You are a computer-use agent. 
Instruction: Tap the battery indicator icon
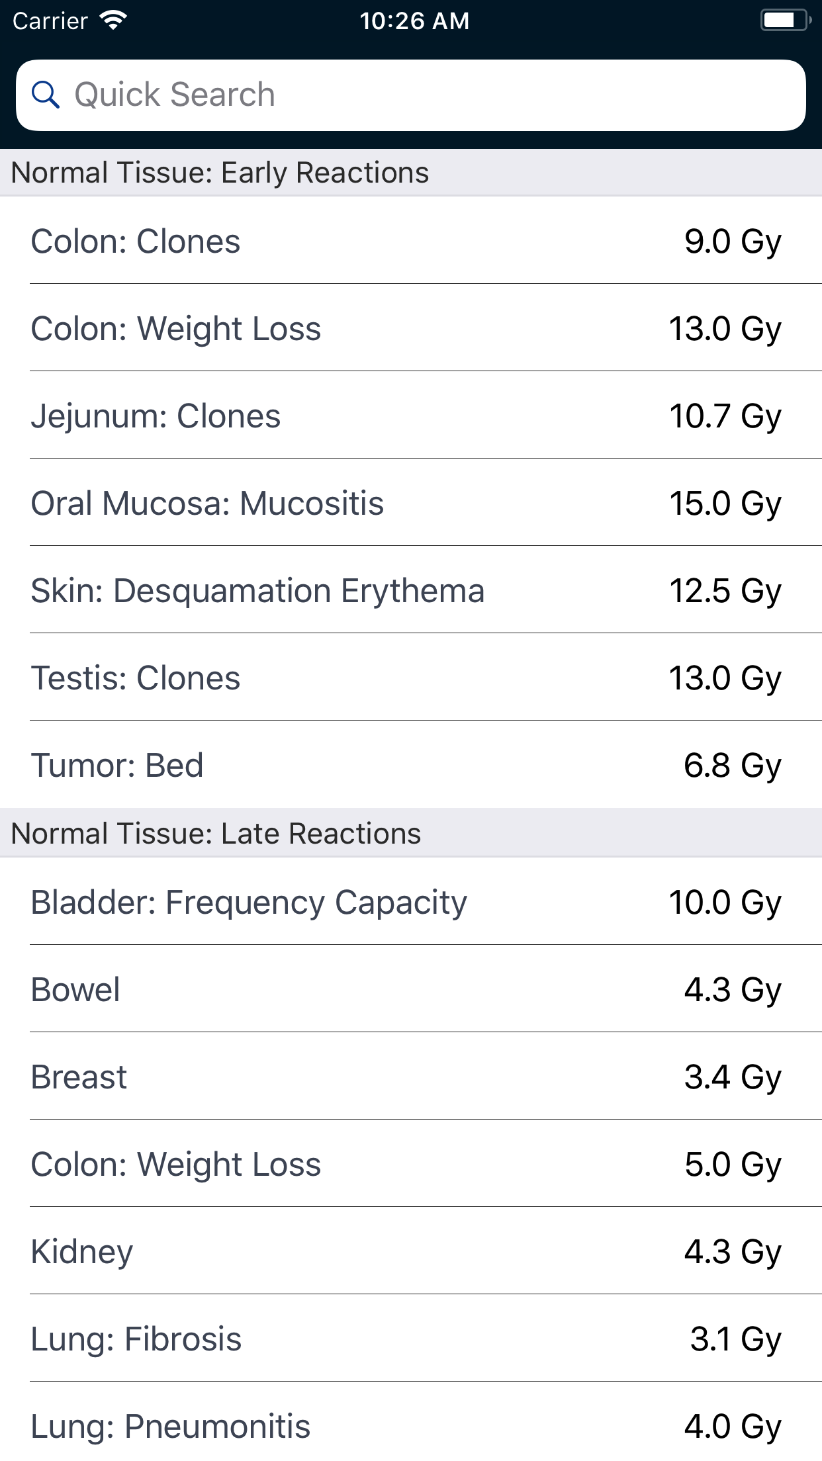pos(785,21)
